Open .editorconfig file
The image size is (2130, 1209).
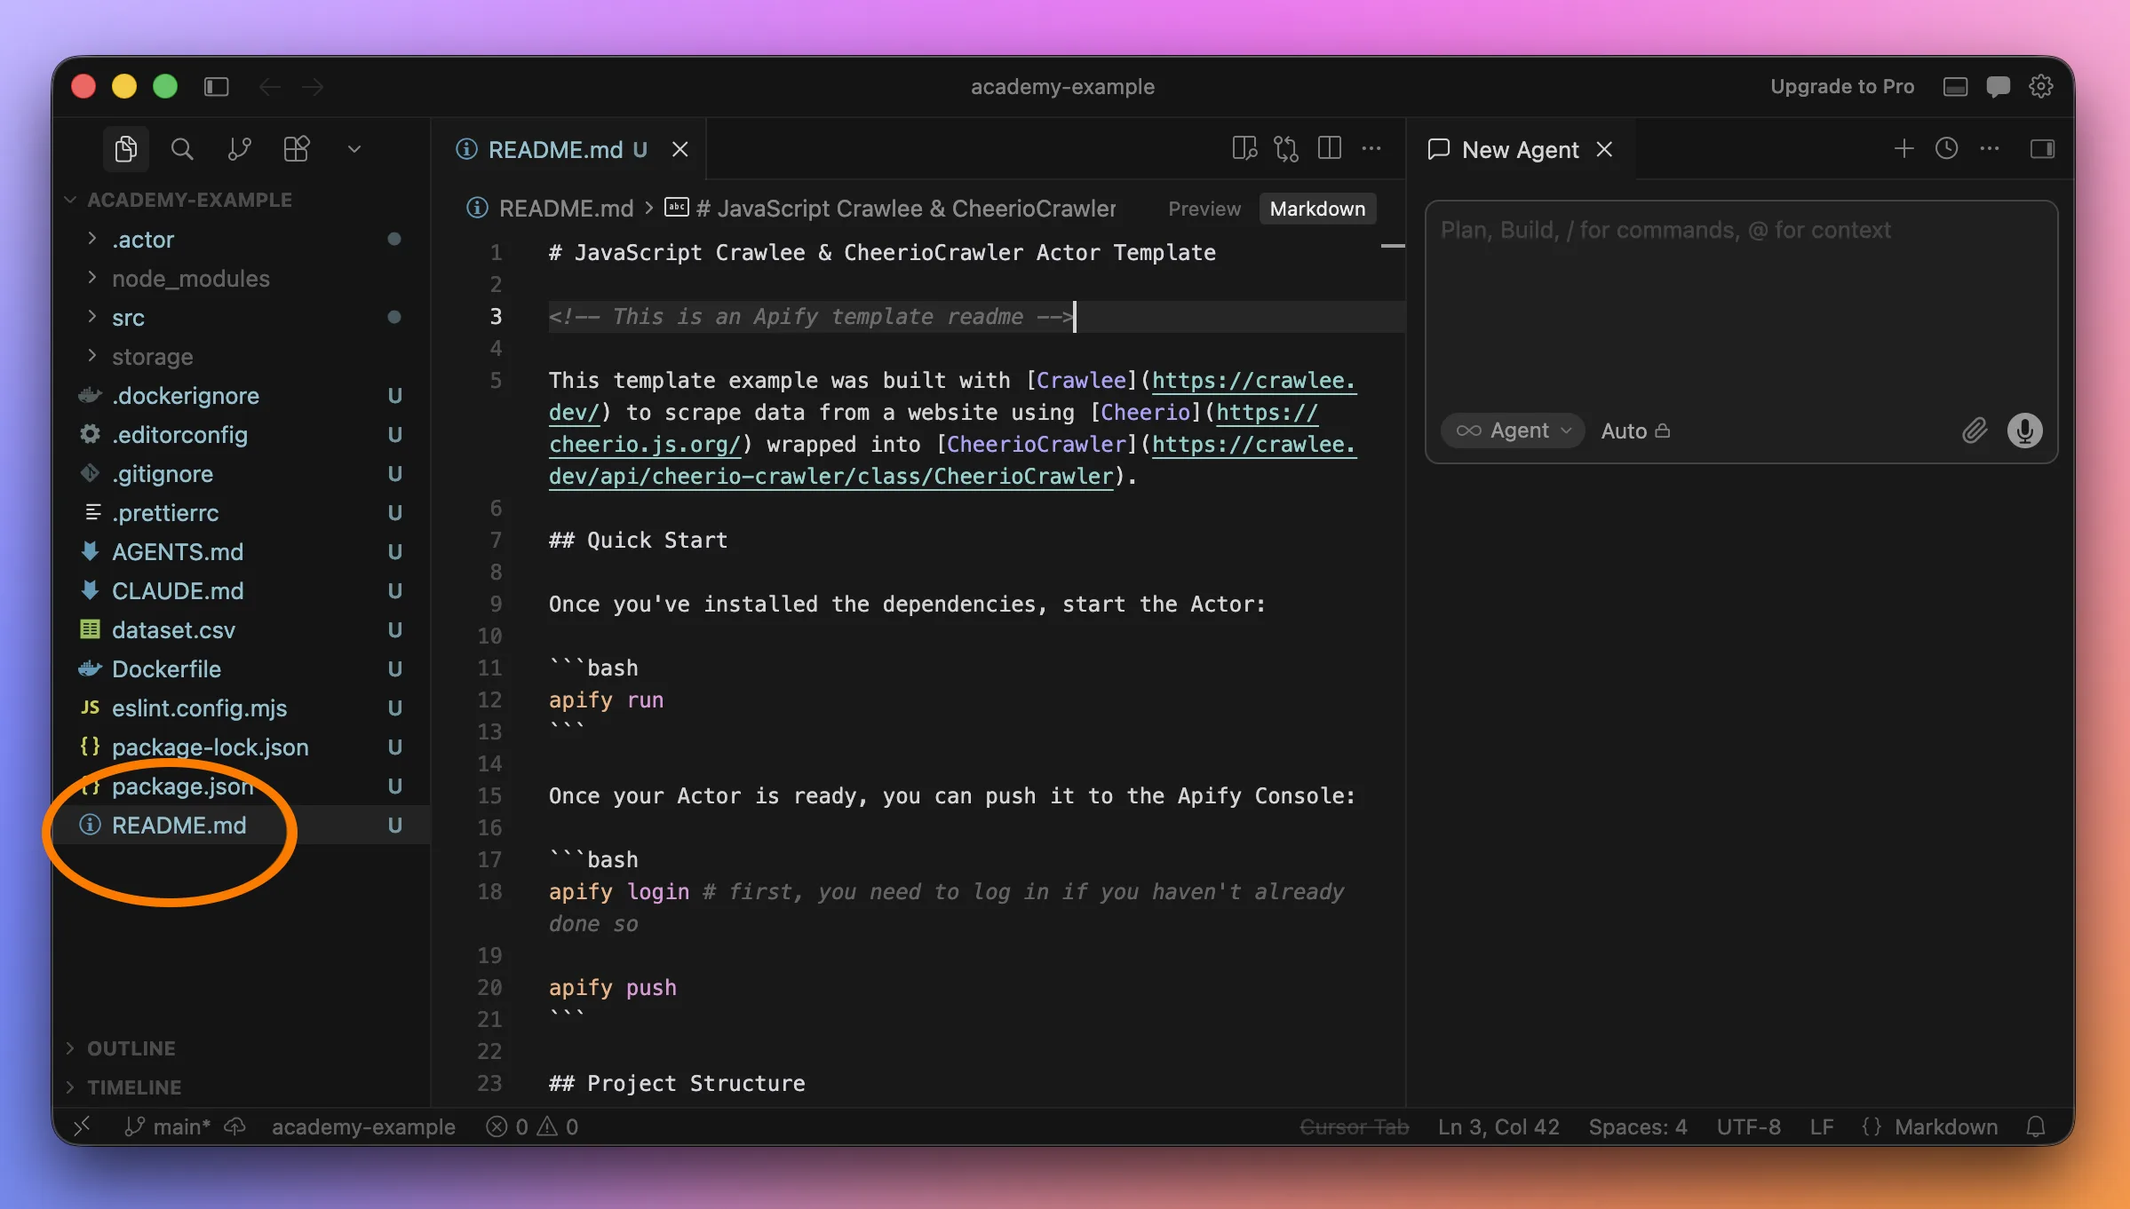[x=242, y=434]
